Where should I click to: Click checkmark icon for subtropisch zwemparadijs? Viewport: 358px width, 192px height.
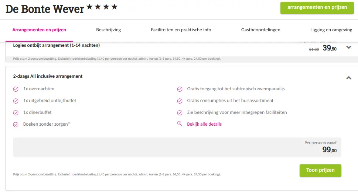tap(180, 89)
